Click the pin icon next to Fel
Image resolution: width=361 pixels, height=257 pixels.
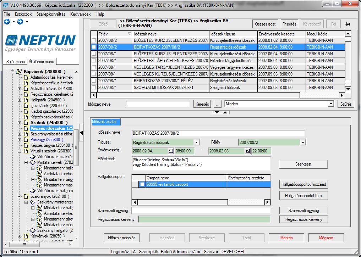coord(347,24)
